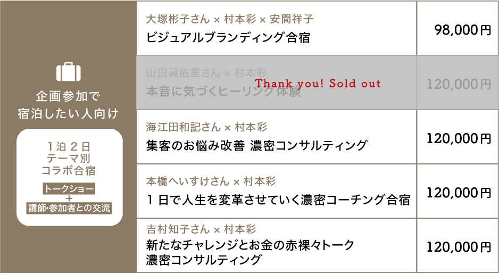Click the suitcase icon
This screenshot has height=273, width=499.
pyautogui.click(x=68, y=71)
